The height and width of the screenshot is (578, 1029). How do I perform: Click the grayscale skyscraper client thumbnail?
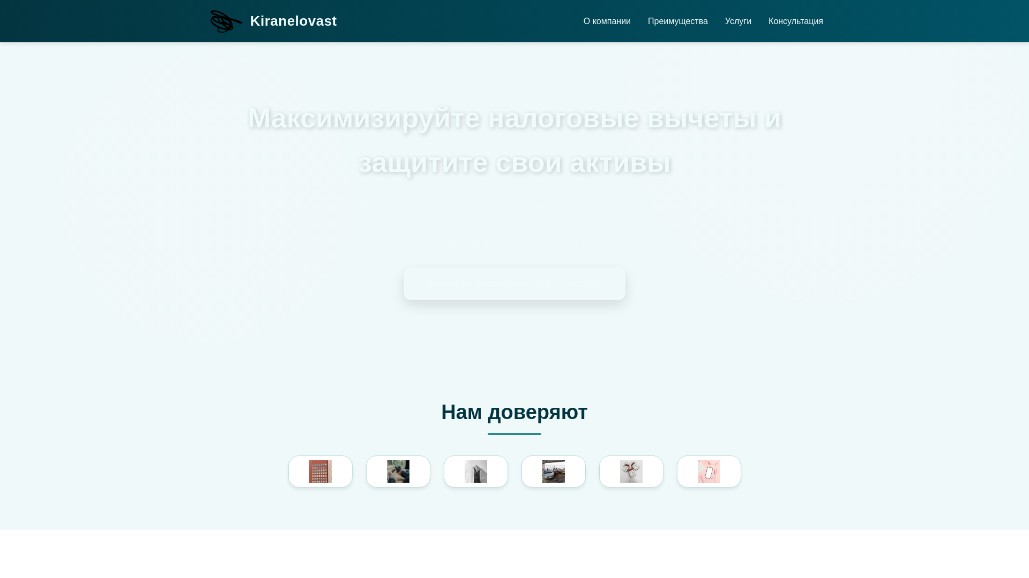[476, 471]
